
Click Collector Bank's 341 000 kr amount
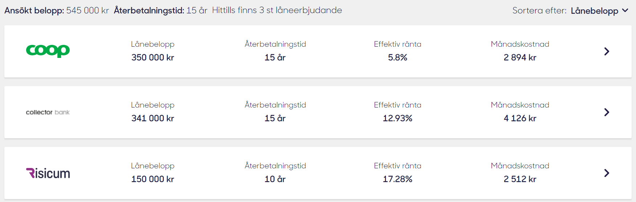152,118
